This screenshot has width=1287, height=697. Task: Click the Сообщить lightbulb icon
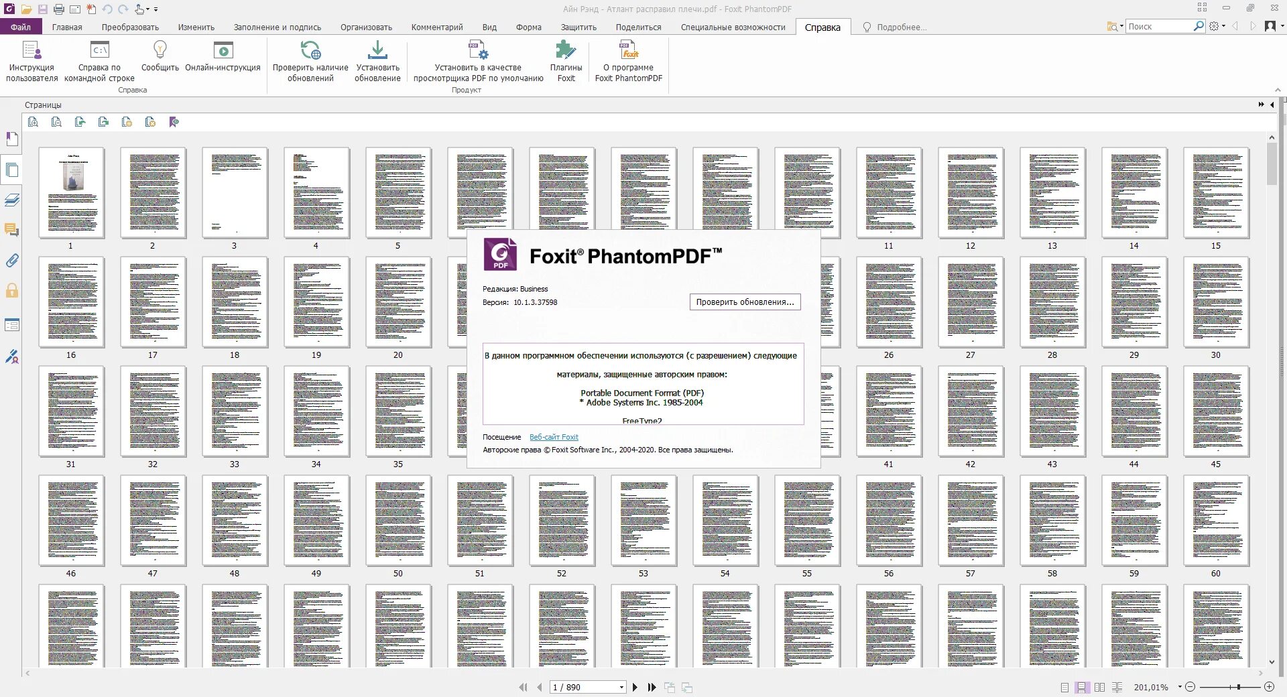(160, 56)
